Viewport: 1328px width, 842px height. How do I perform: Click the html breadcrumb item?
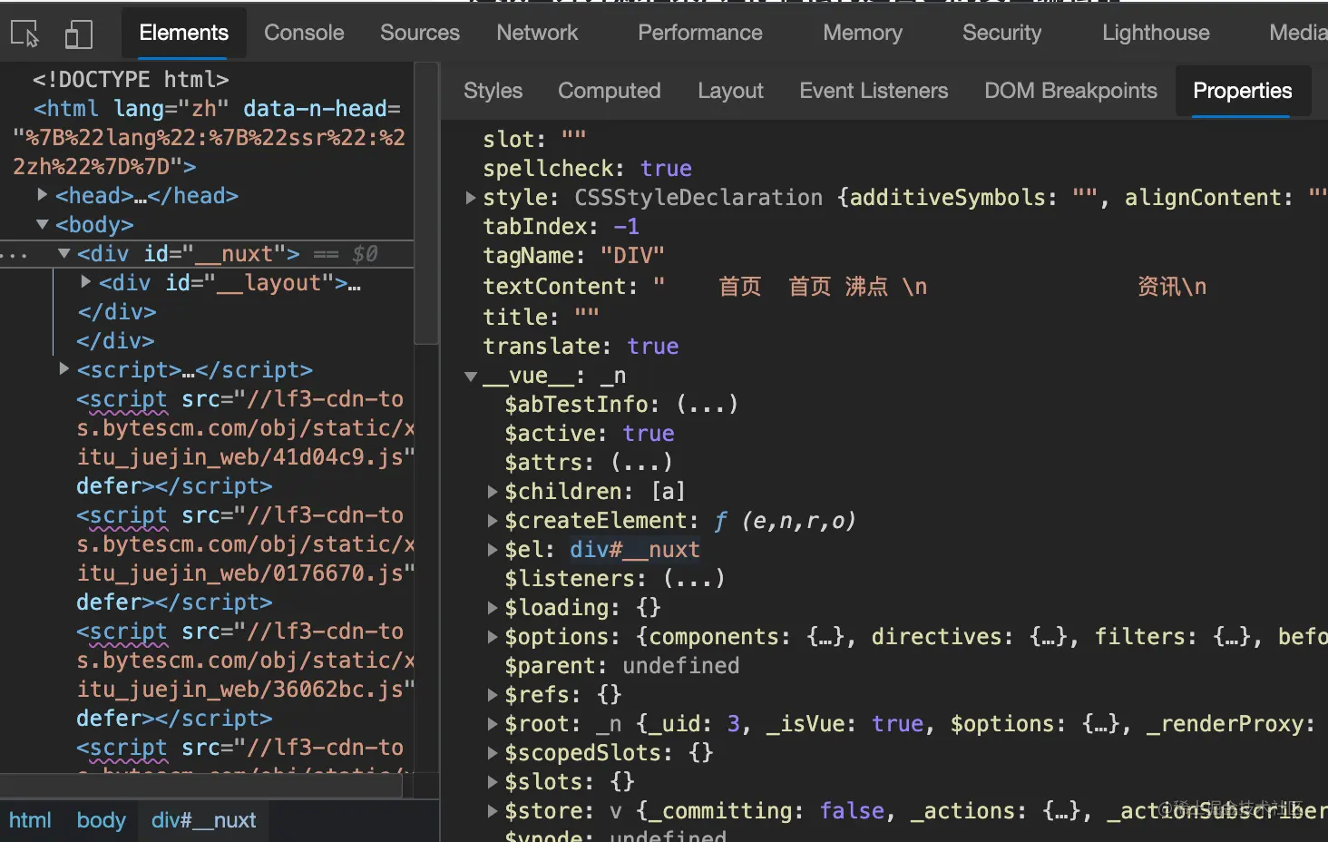(30, 820)
